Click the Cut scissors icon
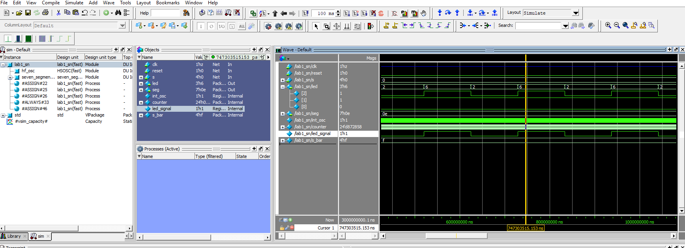The width and height of the screenshot is (685, 248). [x=58, y=13]
